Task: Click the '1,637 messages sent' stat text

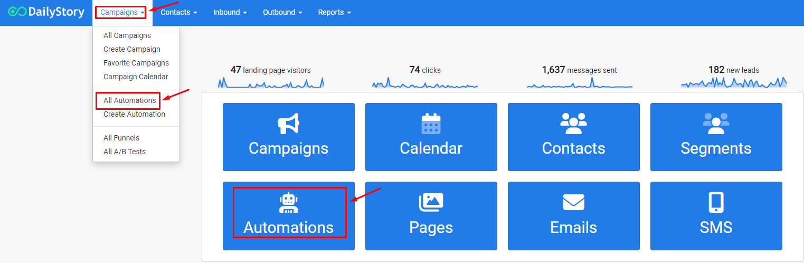Action: 580,70
